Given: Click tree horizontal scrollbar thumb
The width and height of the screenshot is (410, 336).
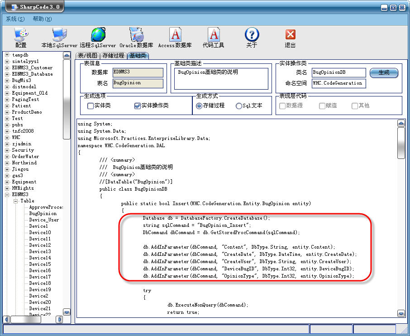Looking at the screenshot, I should click(x=26, y=320).
